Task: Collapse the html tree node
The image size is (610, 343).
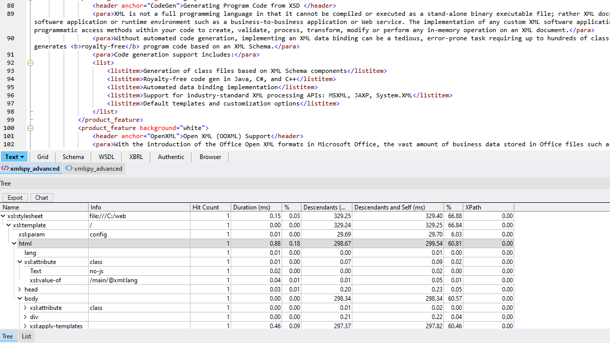Action: (14, 243)
